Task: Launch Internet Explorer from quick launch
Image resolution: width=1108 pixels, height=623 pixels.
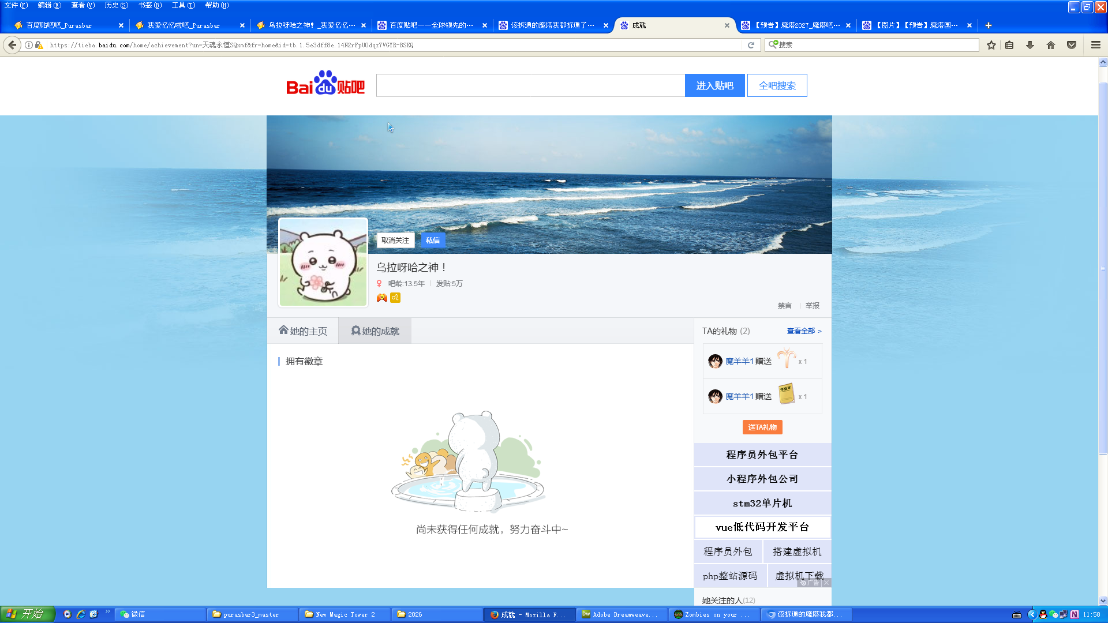Action: (81, 614)
